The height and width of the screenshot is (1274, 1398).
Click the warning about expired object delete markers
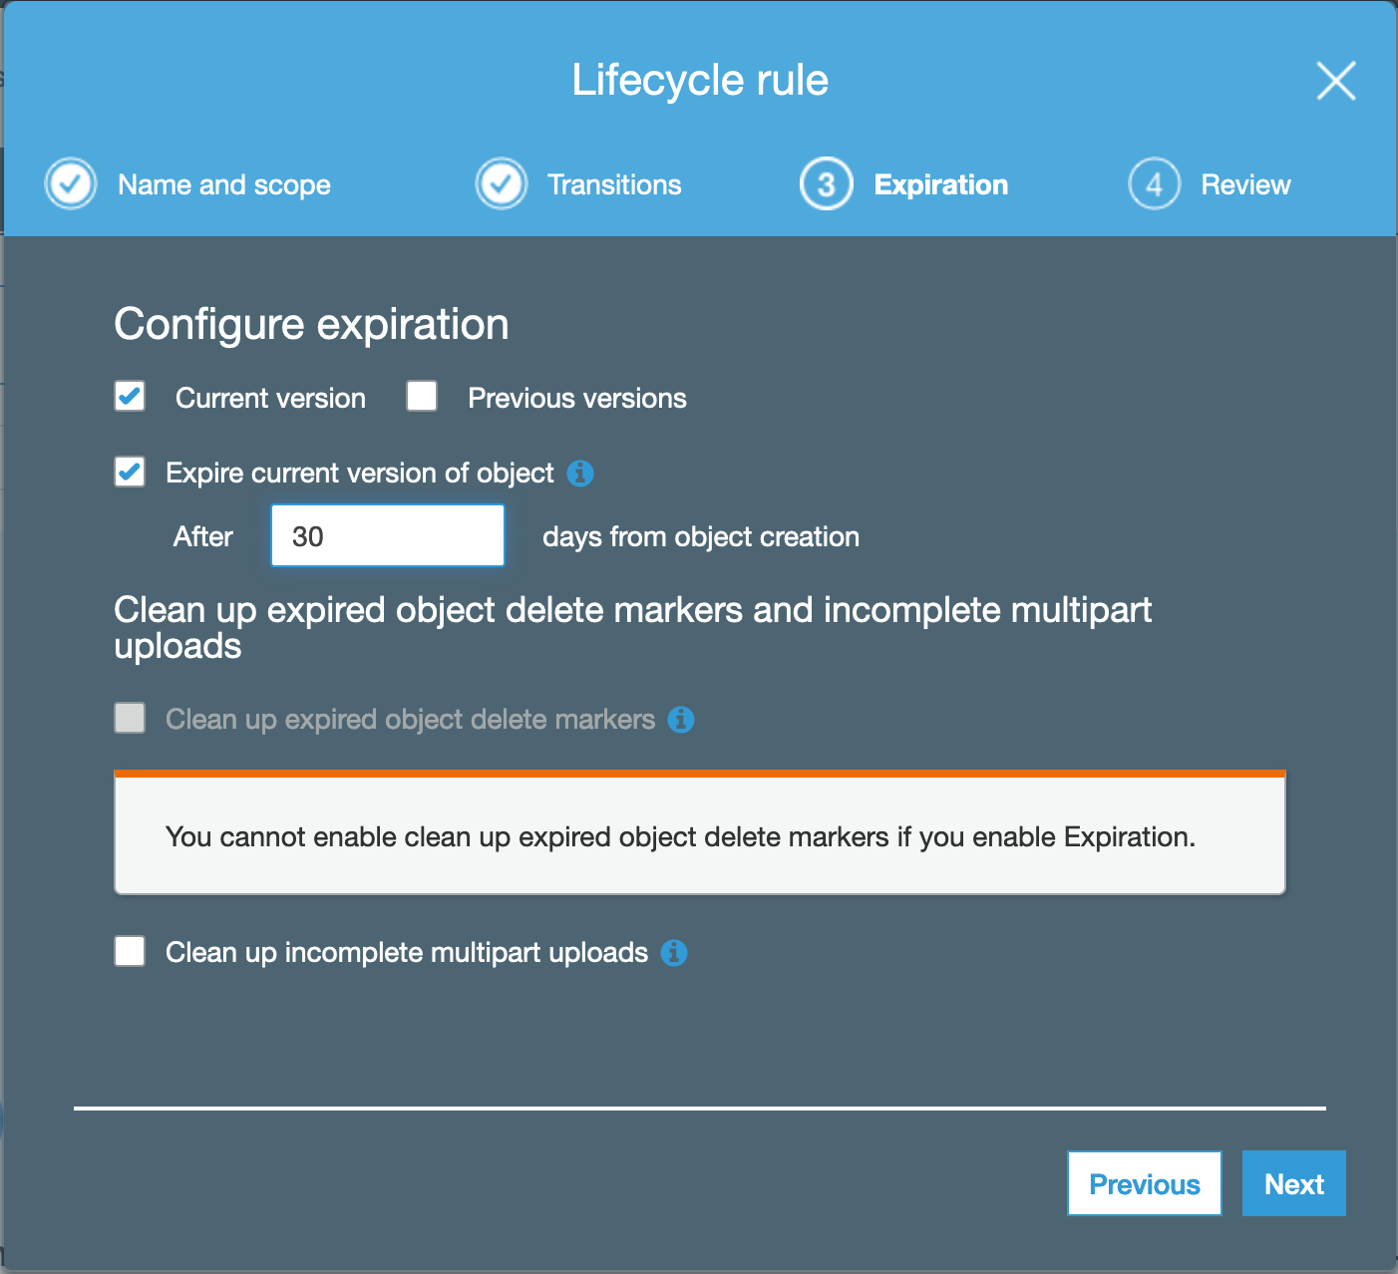click(x=700, y=832)
